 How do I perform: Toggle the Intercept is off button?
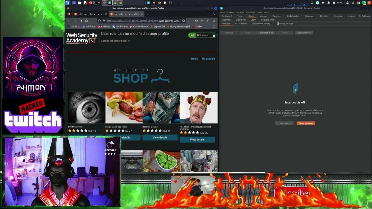(x=266, y=33)
